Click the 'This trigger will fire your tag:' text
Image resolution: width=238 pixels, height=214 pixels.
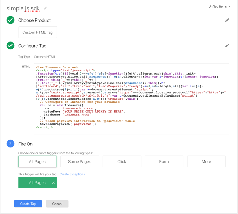pyautogui.click(x=38, y=174)
